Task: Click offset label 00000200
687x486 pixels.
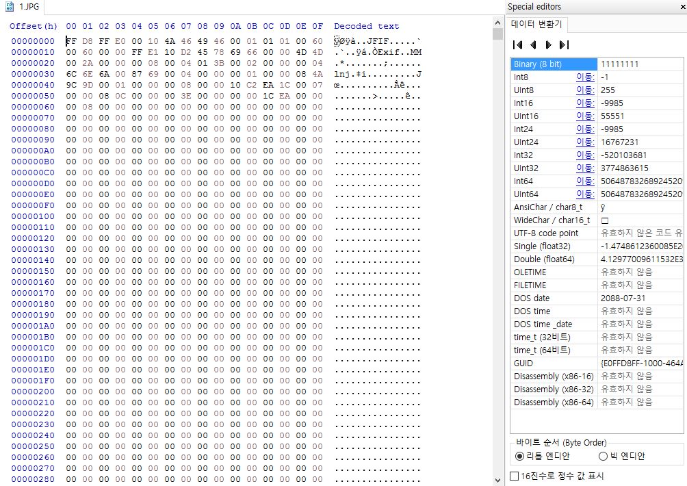Action: [x=33, y=392]
